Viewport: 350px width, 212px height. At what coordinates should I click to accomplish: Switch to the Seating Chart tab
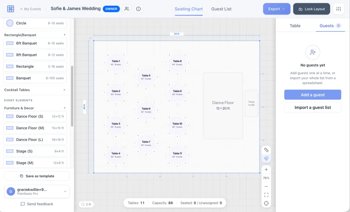(x=189, y=9)
